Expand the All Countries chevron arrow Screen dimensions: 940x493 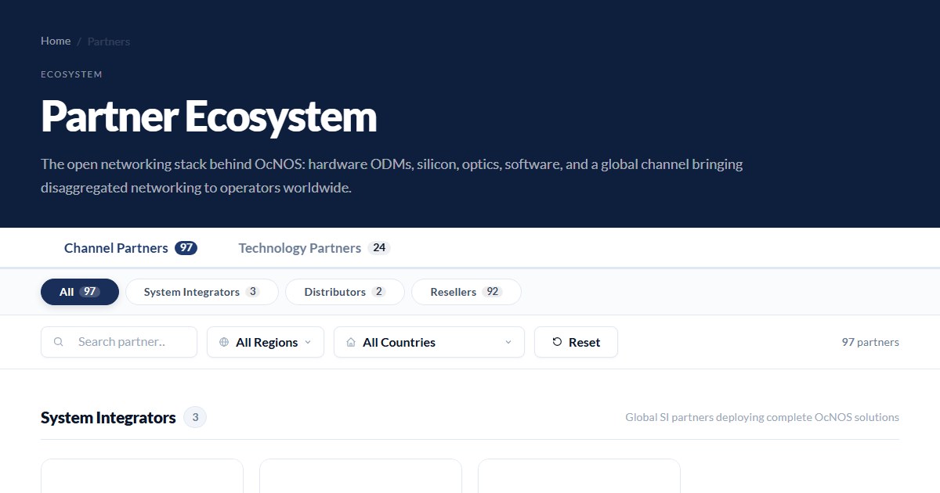click(508, 342)
